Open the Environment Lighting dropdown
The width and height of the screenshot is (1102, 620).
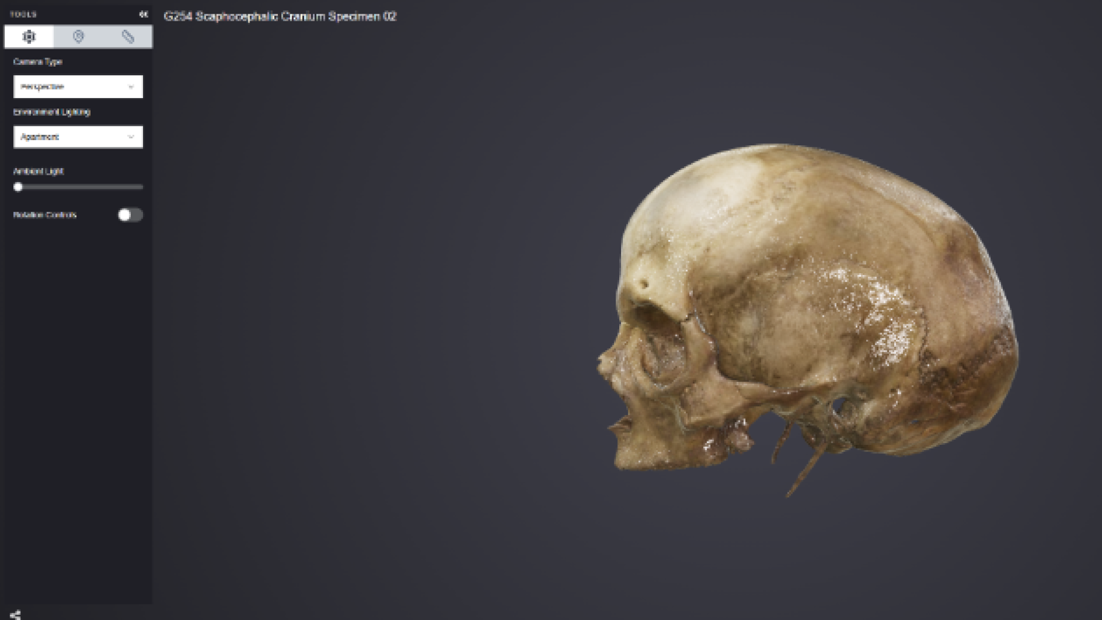[x=78, y=137]
